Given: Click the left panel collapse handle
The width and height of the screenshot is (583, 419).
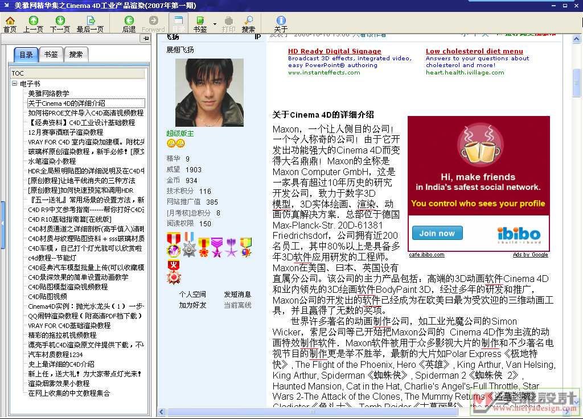Looking at the screenshot, I should (3, 225).
